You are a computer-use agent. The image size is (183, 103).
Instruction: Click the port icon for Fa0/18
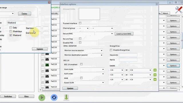click(x=47, y=59)
